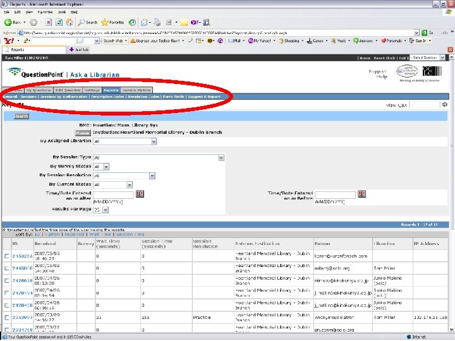Open the Results Per Page dropdown
Viewport: 455px width, 341px height.
106,210
